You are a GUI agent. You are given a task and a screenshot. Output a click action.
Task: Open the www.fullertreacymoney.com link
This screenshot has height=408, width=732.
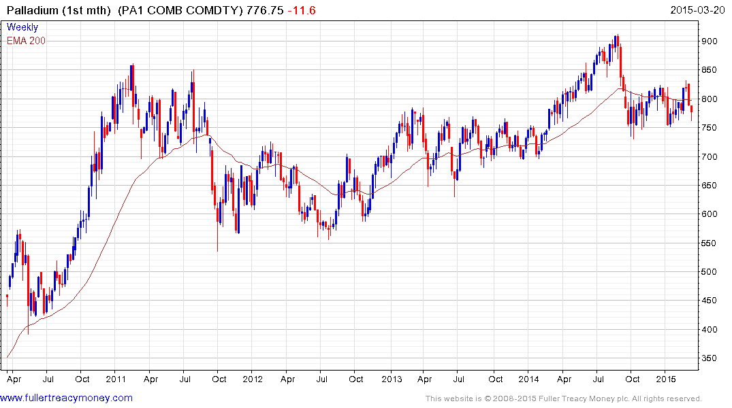point(66,398)
